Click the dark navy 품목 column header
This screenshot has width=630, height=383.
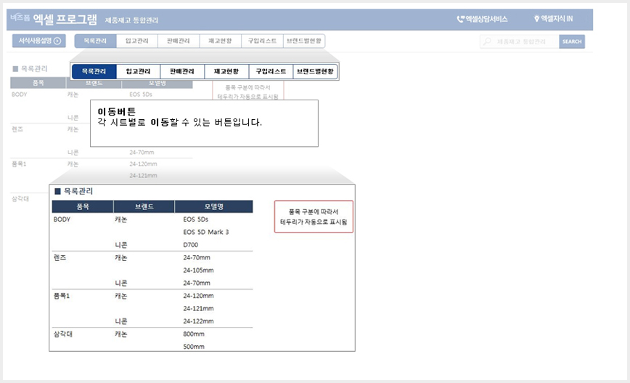(x=83, y=206)
